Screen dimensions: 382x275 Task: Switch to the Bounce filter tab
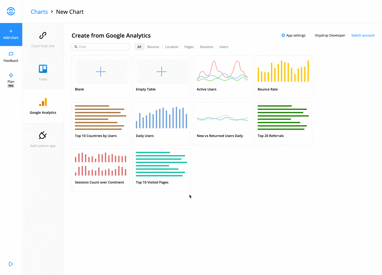click(153, 47)
